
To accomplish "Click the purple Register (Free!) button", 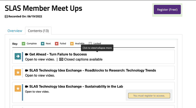I will tap(167, 9).
